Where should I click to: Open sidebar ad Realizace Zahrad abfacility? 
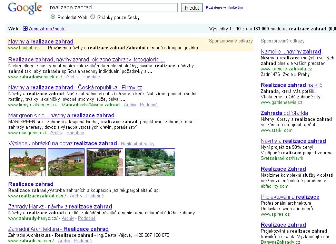click(x=283, y=169)
